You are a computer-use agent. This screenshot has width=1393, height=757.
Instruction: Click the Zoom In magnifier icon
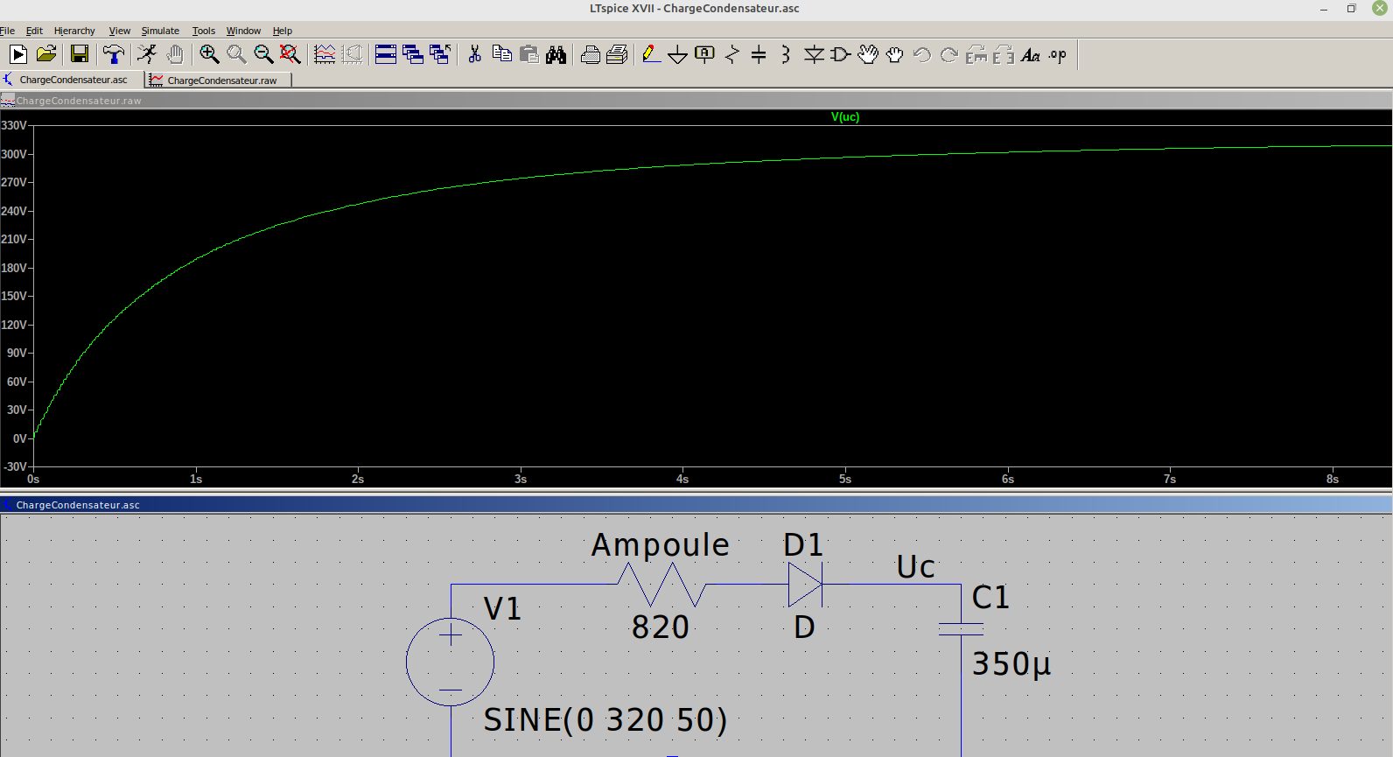point(209,54)
